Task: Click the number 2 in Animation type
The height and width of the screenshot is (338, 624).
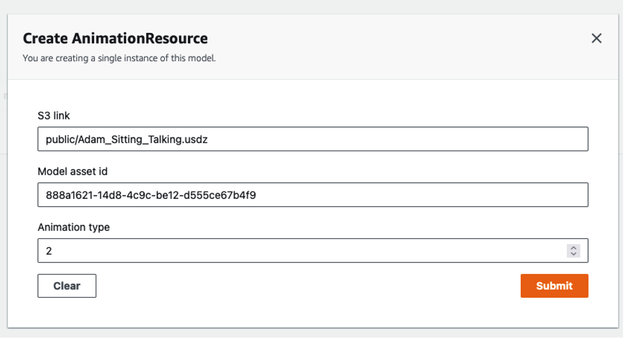Action: pyautogui.click(x=49, y=251)
